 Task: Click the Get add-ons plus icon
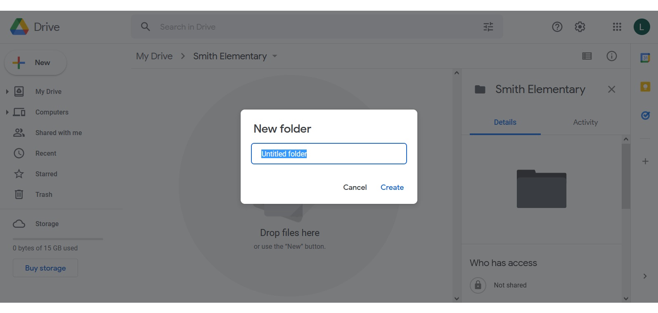(x=645, y=161)
